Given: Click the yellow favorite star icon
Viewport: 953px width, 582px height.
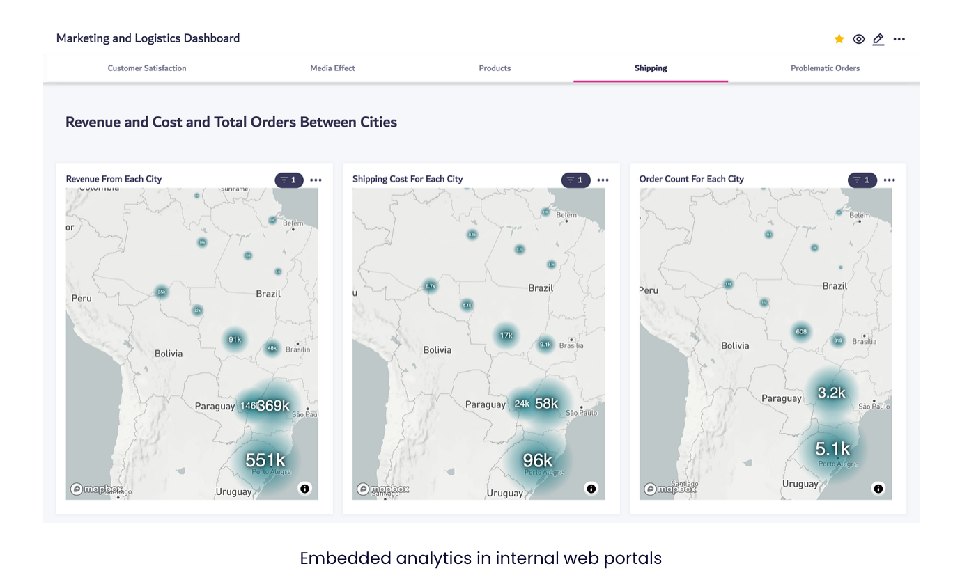Looking at the screenshot, I should (x=839, y=39).
